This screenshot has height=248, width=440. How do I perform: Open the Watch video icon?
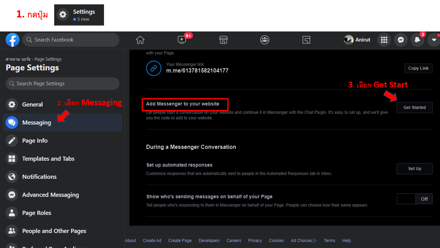pyautogui.click(x=182, y=40)
